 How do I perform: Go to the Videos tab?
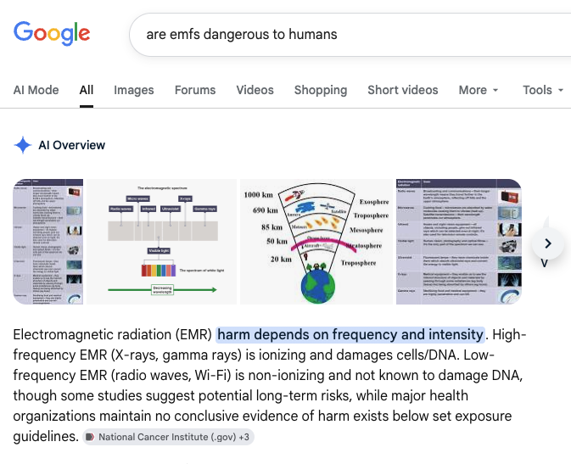point(255,90)
